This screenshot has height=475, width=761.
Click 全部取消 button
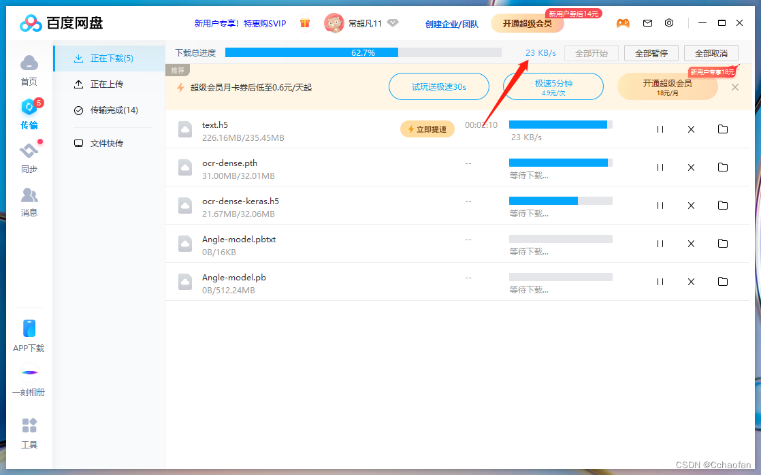(x=711, y=53)
